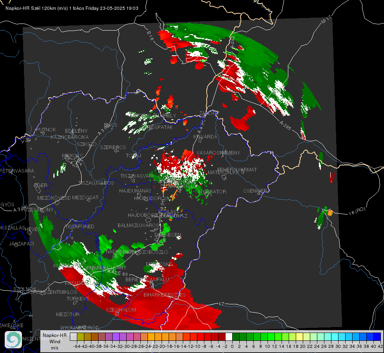Click the SZIKSZÓ city label
This screenshot has height=353, width=384.
click(x=87, y=144)
